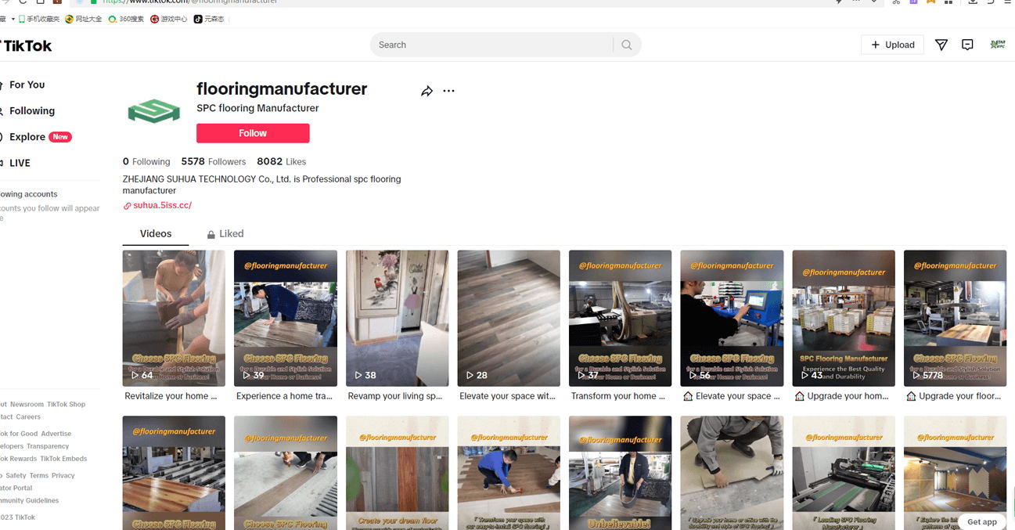Switch to the Liked tab
Image resolution: width=1015 pixels, height=530 pixels.
coord(225,234)
